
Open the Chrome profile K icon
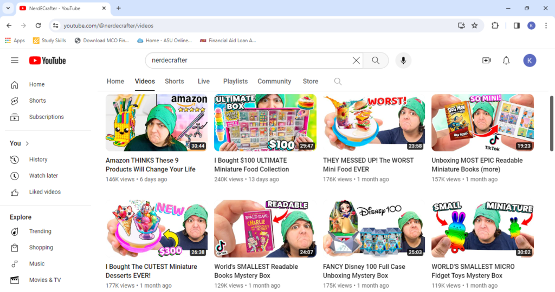click(x=531, y=25)
